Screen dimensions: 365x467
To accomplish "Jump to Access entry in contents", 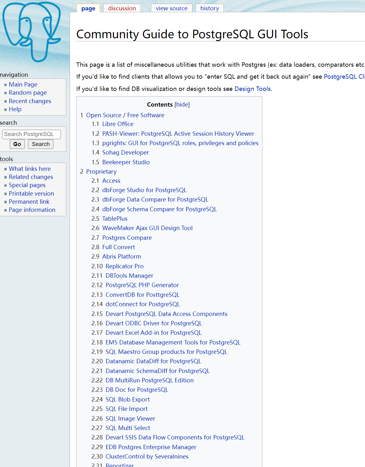I will (111, 181).
